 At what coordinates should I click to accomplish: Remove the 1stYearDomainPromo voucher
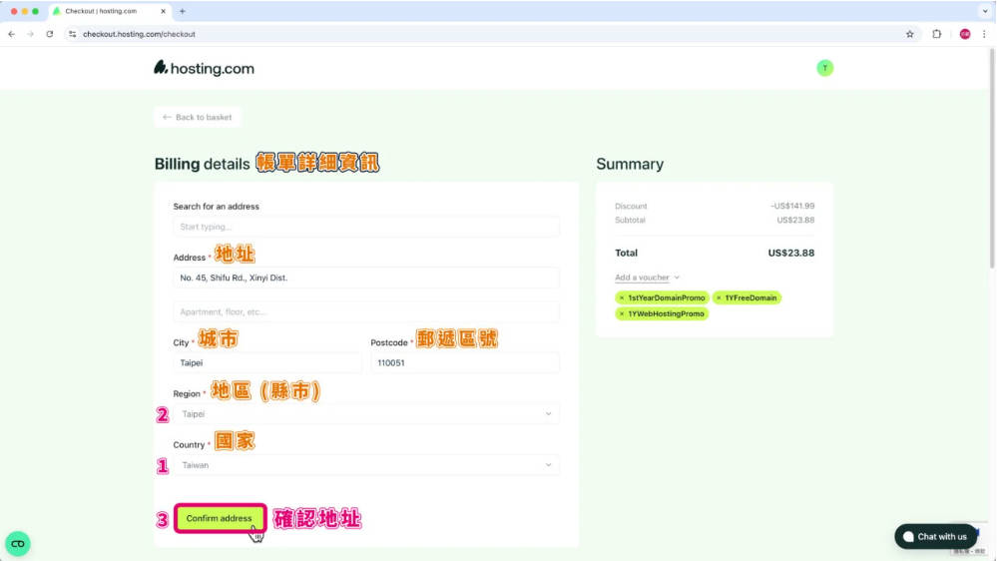(622, 297)
